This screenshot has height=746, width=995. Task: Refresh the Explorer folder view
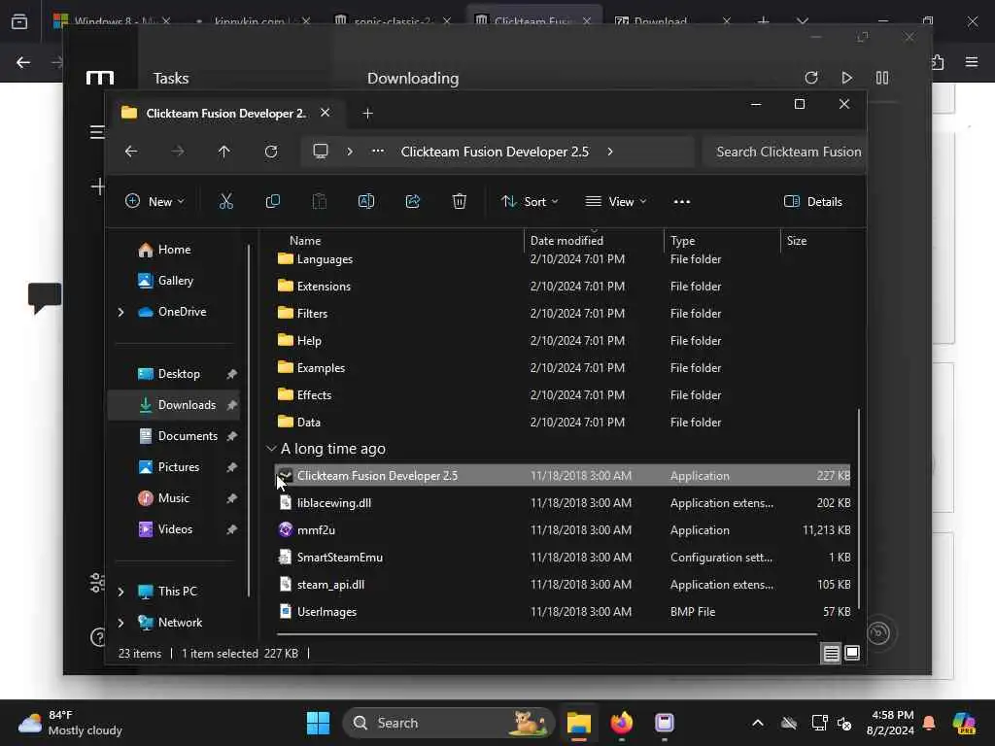tap(271, 152)
